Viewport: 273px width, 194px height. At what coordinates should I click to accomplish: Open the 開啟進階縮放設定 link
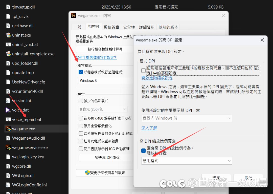(x=157, y=78)
